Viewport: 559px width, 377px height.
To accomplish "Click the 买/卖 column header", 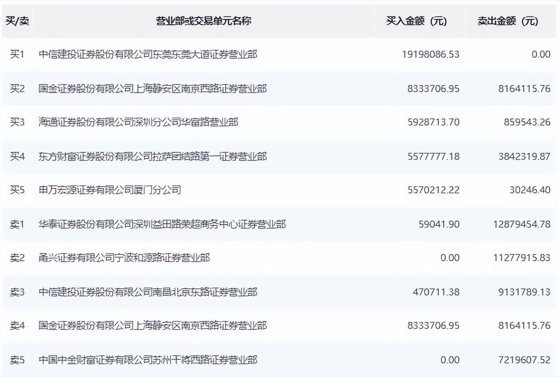I will pos(17,21).
